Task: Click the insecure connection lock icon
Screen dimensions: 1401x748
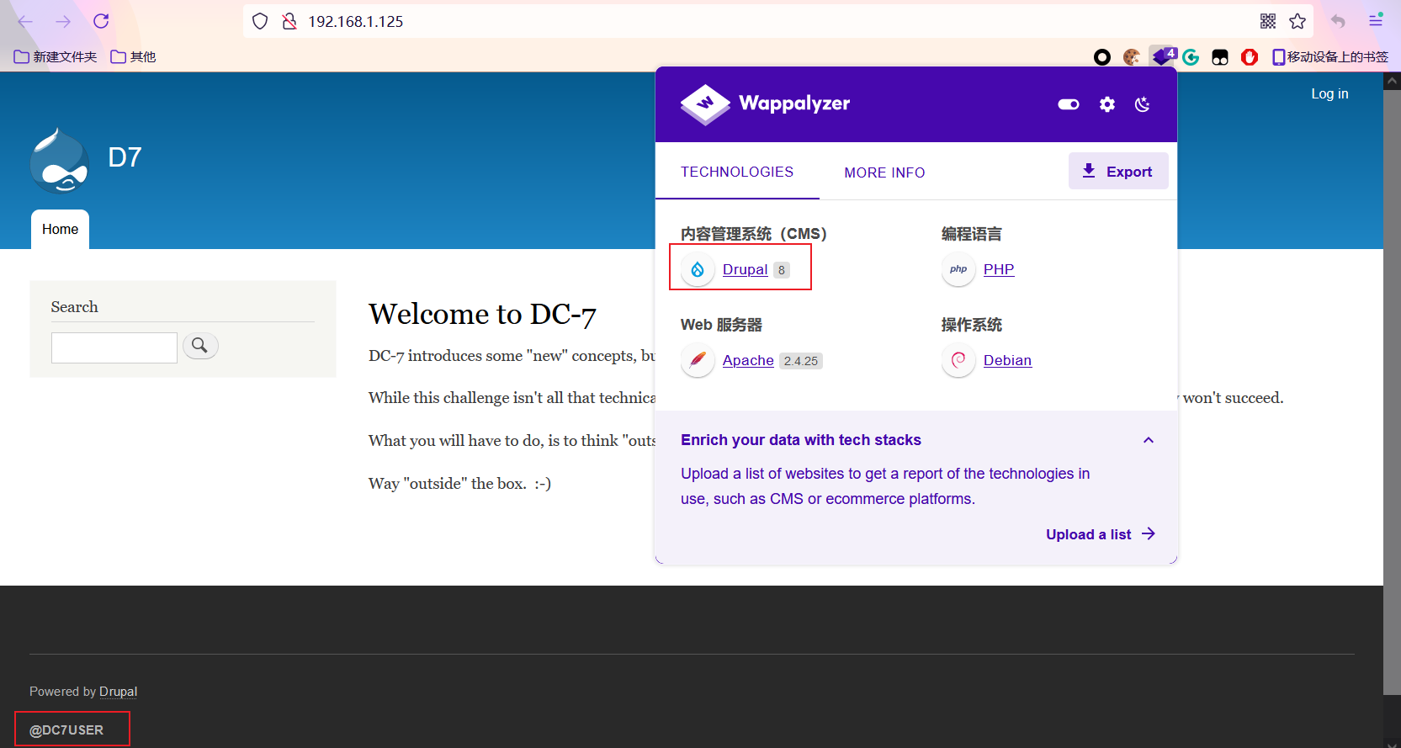Action: click(289, 21)
